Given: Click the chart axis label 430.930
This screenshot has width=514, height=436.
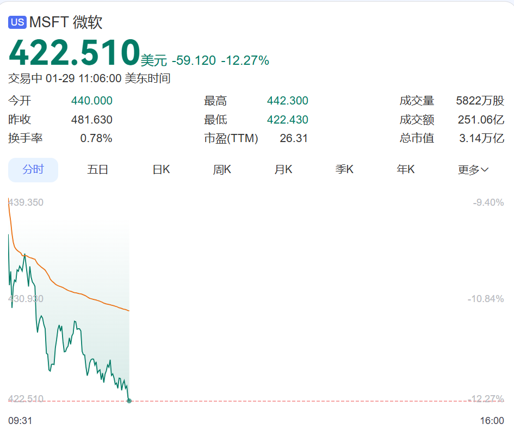Looking at the screenshot, I should (26, 298).
